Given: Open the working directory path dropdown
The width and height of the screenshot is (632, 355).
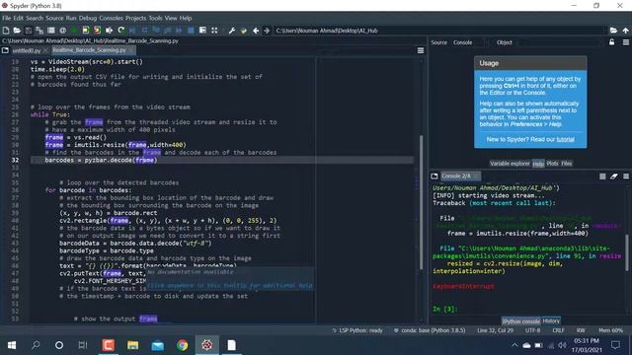Looking at the screenshot, I should click(x=440, y=31).
